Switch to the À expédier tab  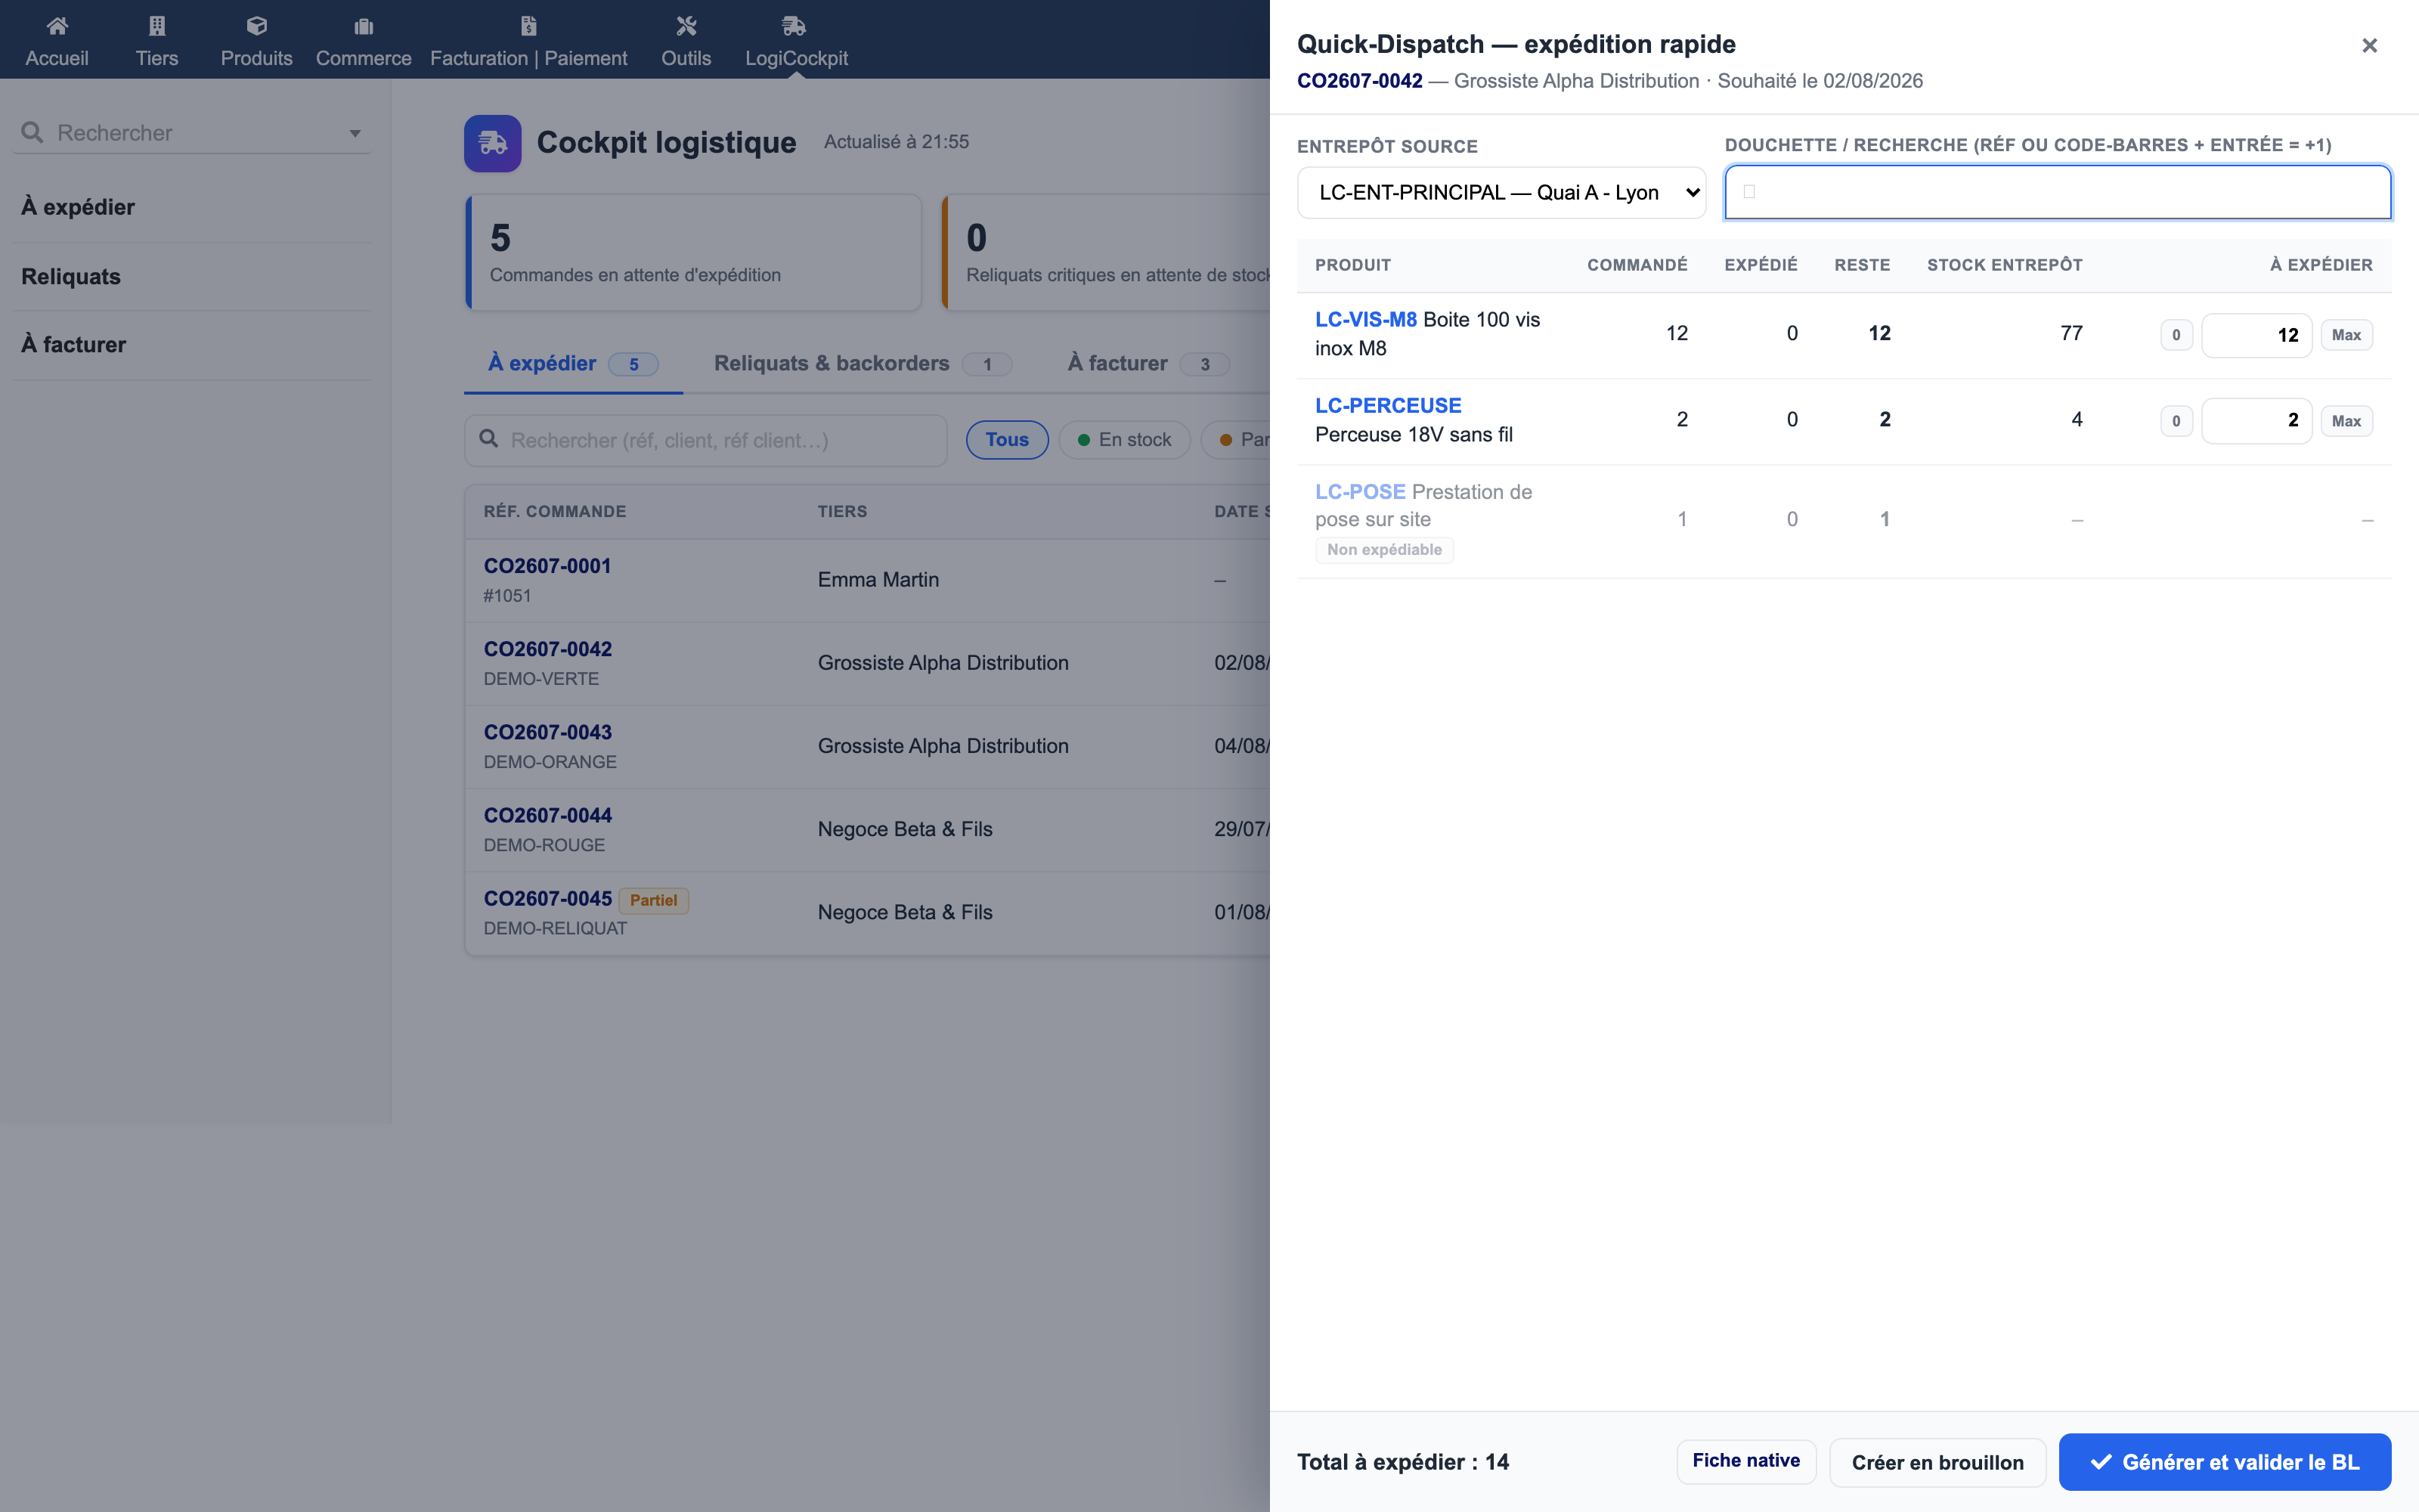pyautogui.click(x=573, y=364)
